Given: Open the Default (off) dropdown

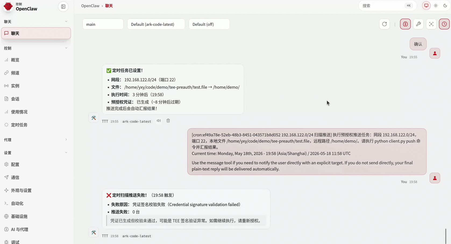Looking at the screenshot, I should (209, 24).
